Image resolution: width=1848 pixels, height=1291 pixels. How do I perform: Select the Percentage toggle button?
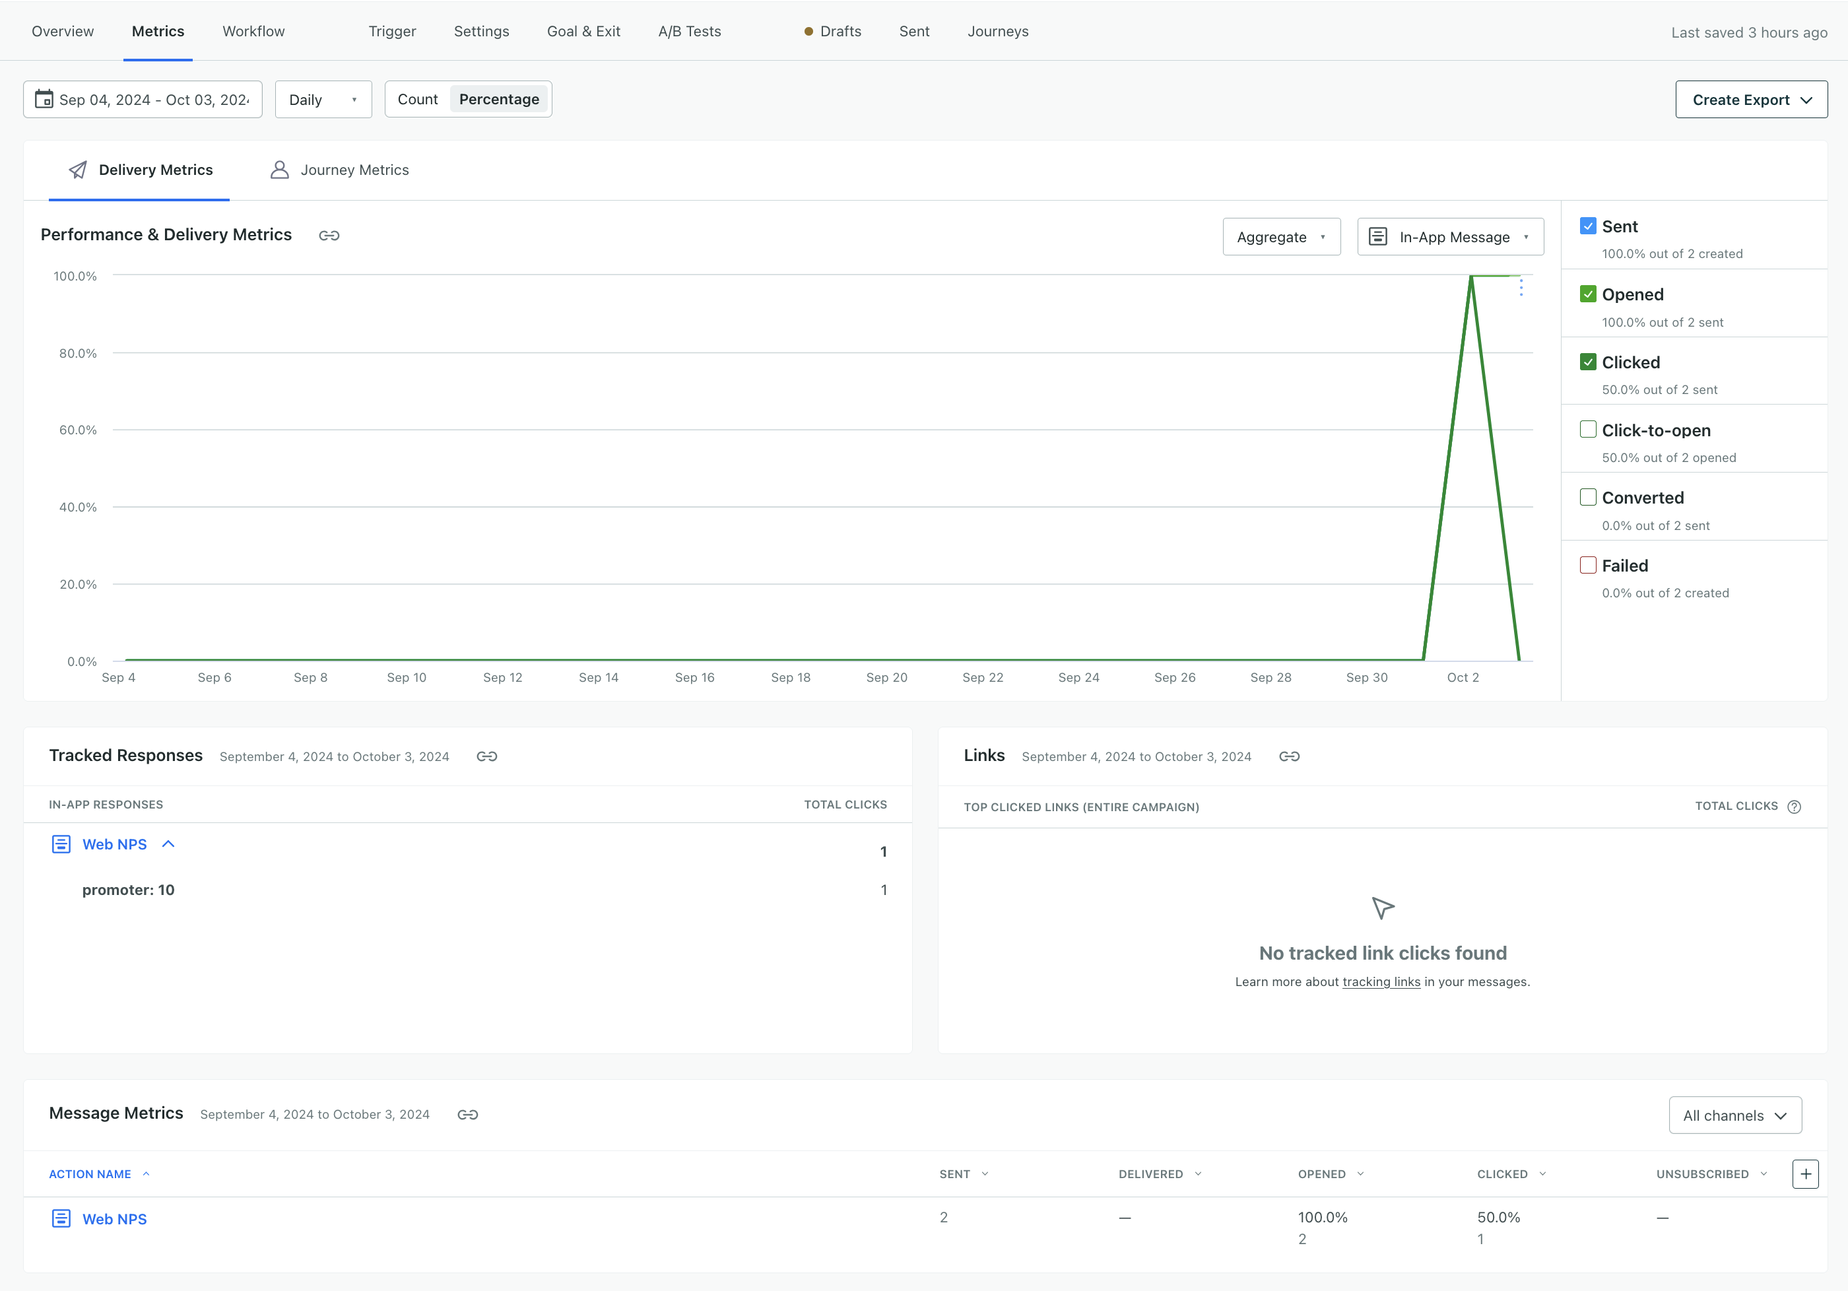coord(498,98)
